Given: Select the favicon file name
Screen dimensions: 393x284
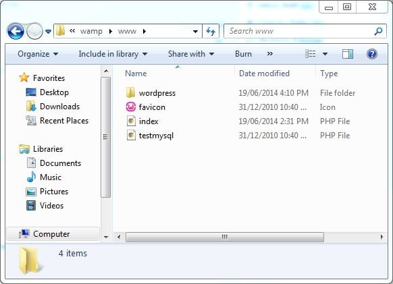Looking at the screenshot, I should click(x=152, y=107).
